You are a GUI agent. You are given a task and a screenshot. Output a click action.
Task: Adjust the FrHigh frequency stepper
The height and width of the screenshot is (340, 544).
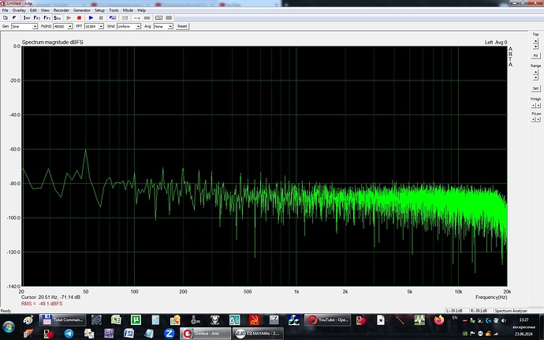(x=535, y=105)
